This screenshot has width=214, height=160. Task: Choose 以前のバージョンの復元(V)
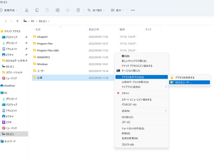(142, 82)
